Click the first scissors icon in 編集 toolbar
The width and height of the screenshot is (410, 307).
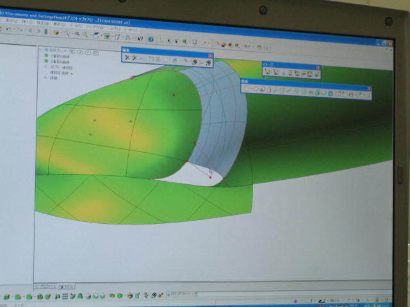point(127,58)
